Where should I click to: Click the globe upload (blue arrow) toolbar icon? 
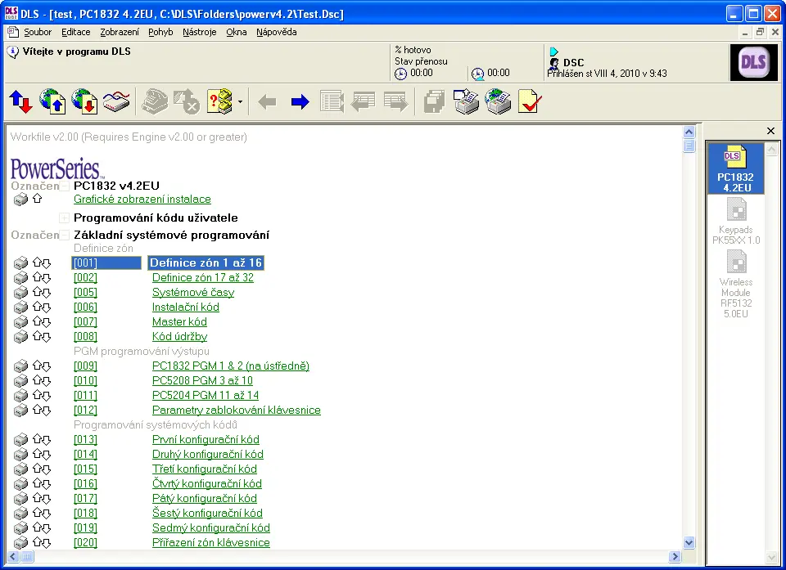[52, 101]
